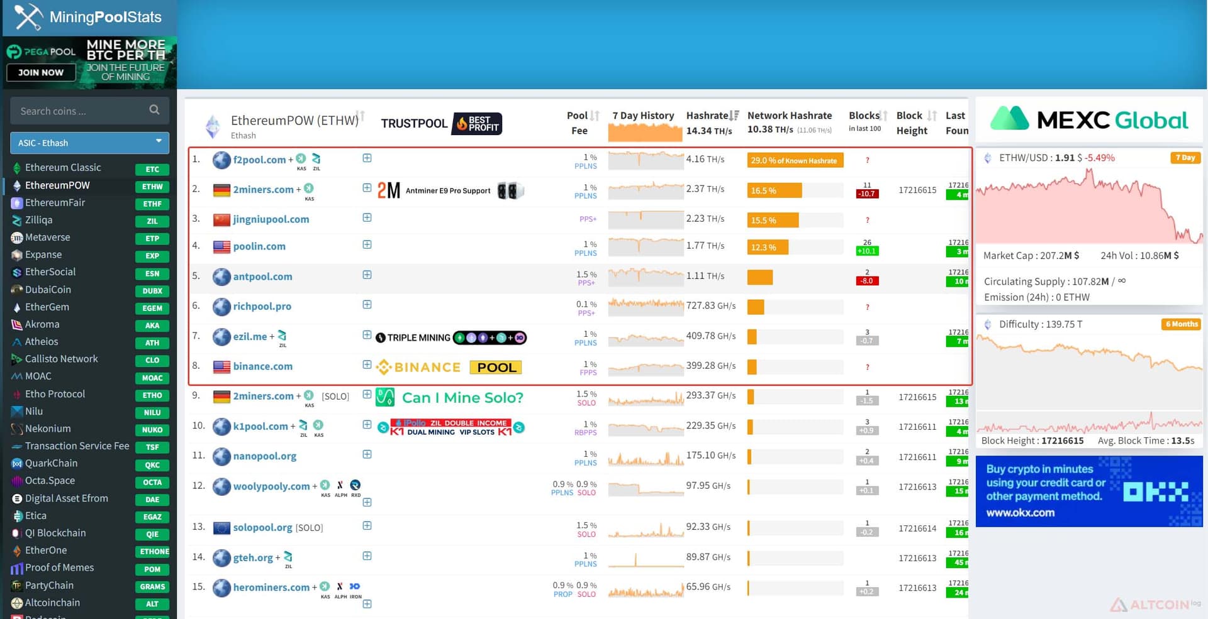
Task: Sort by Pool Fee column arrows
Action: 595,116
